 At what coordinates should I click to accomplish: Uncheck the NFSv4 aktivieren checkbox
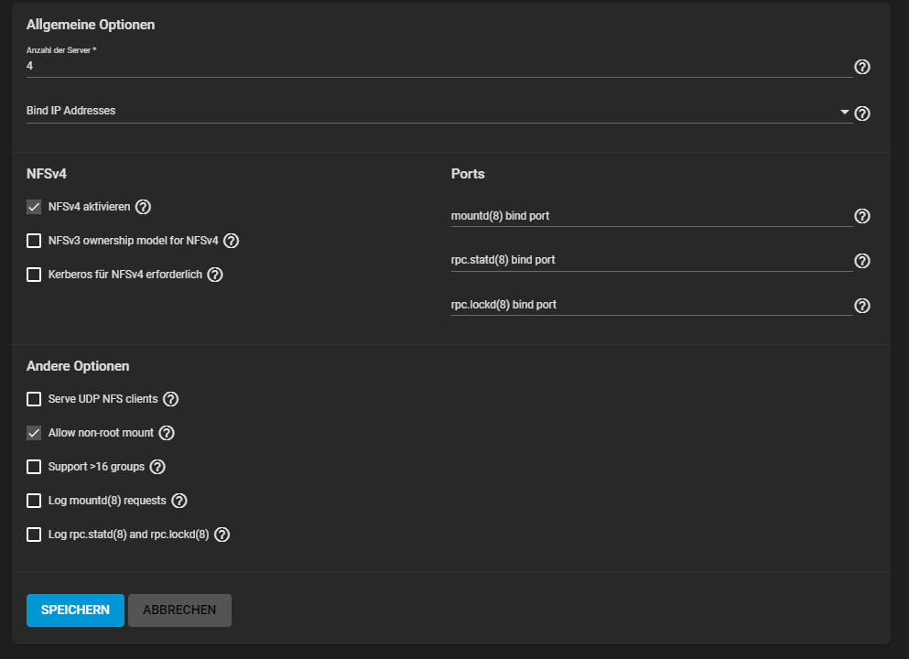point(34,207)
